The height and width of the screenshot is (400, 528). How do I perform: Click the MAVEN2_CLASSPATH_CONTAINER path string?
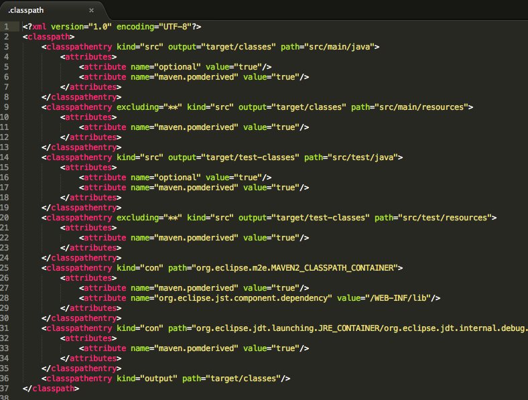click(x=291, y=268)
